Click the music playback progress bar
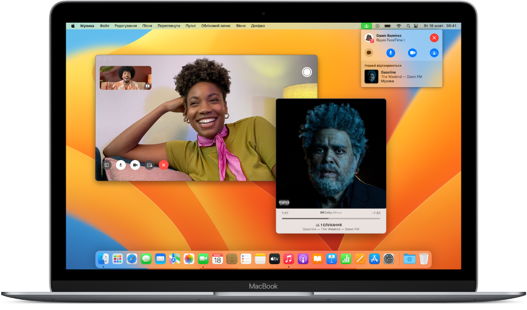 point(331,219)
